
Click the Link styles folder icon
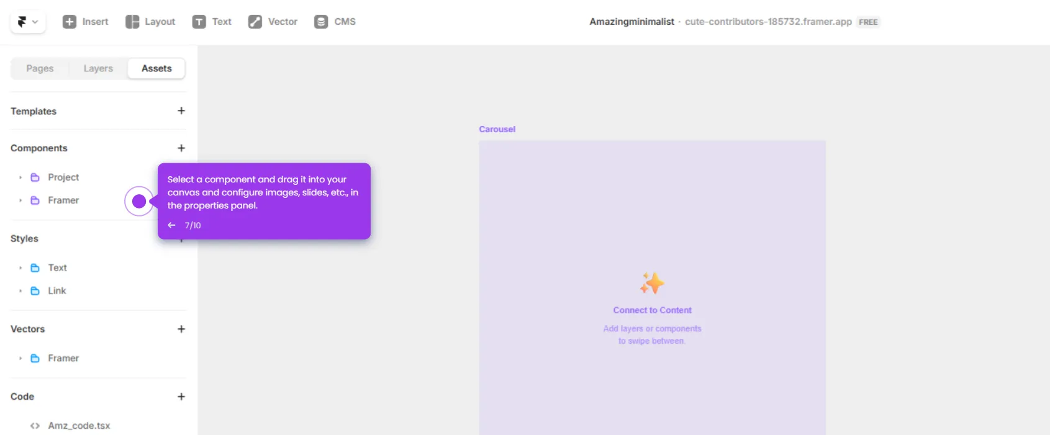[35, 291]
